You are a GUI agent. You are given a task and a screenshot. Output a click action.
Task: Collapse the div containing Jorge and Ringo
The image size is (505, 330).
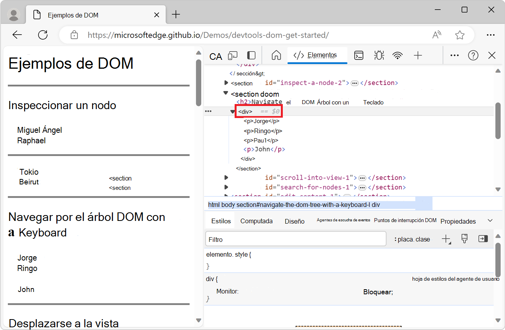232,111
